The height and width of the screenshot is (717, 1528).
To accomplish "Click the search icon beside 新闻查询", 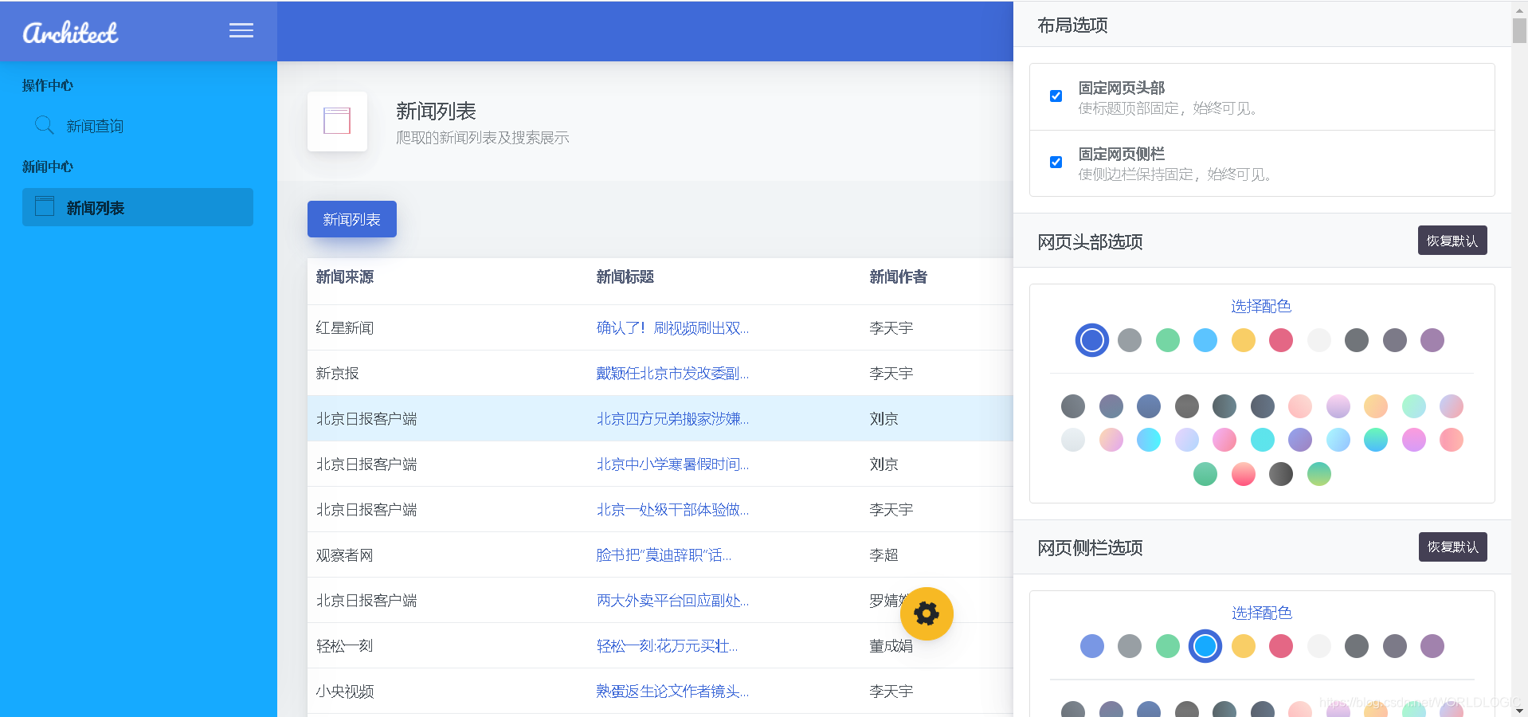I will coord(44,125).
